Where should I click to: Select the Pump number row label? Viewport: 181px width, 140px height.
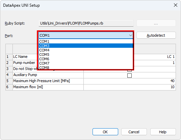24,63
